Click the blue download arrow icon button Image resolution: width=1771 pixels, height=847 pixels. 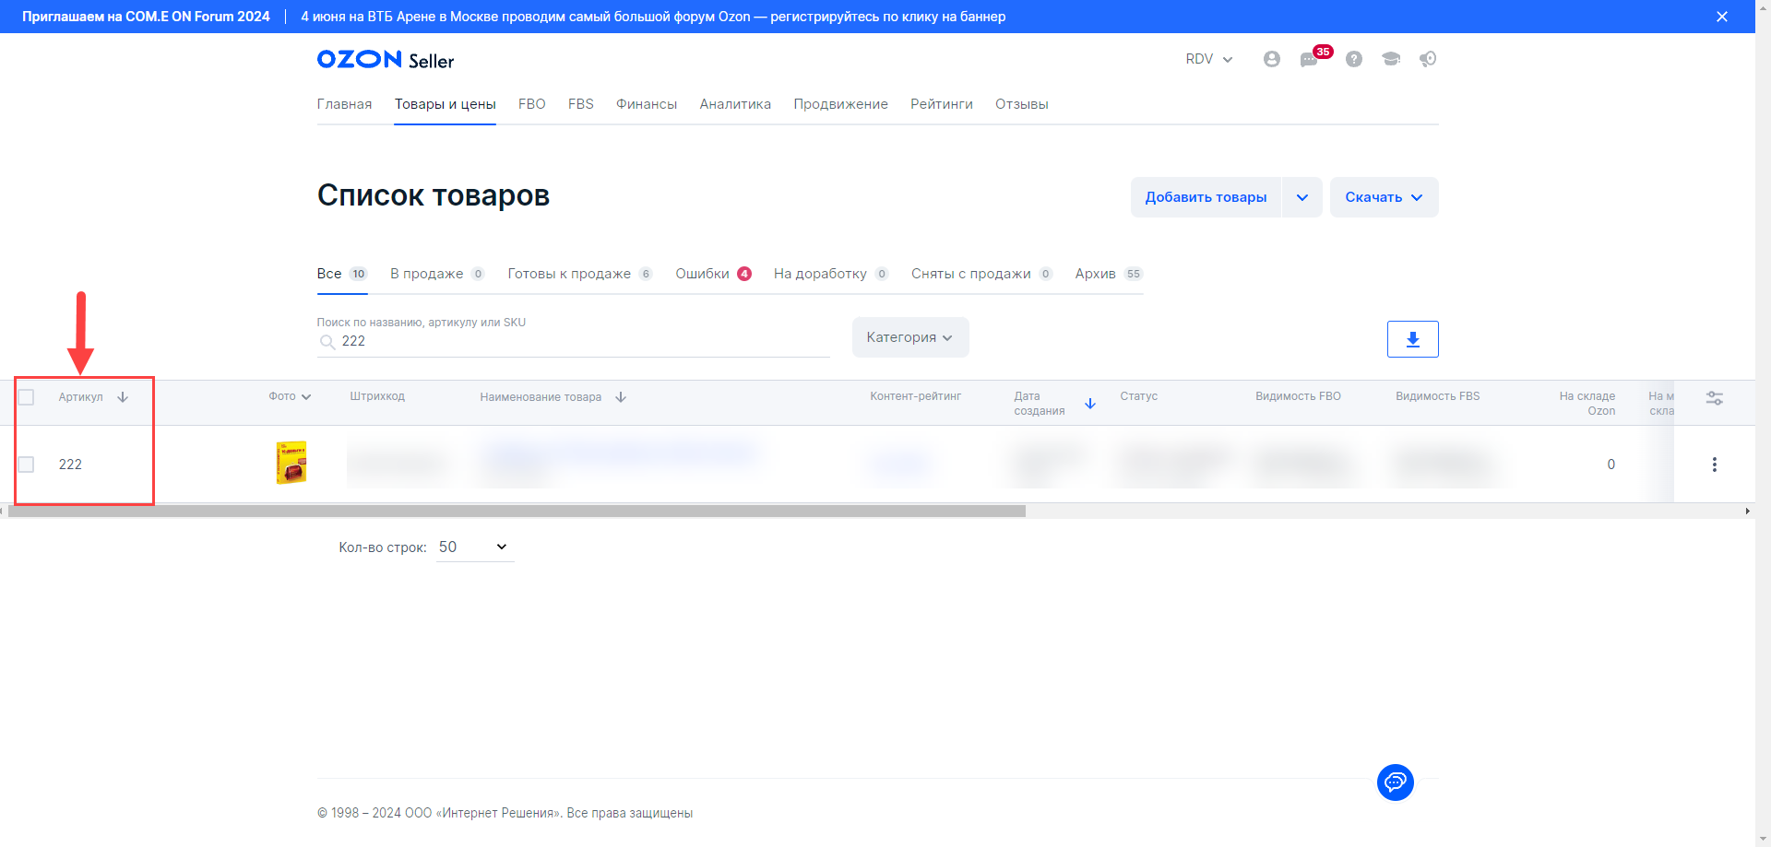(1412, 339)
